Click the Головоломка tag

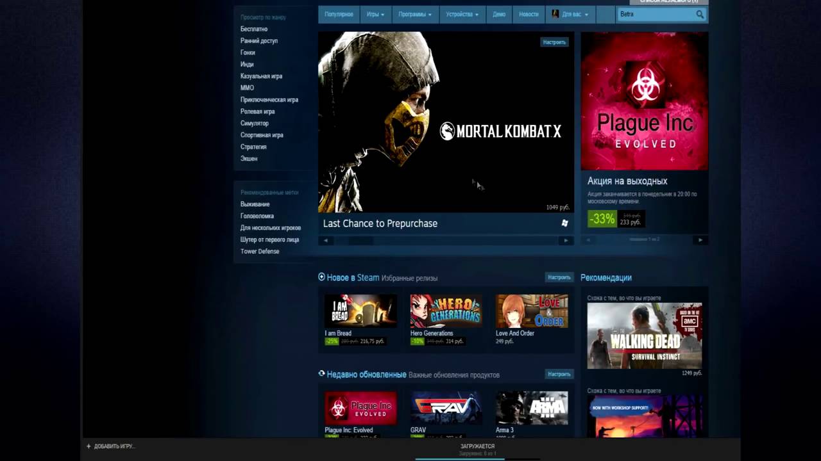[x=257, y=216]
